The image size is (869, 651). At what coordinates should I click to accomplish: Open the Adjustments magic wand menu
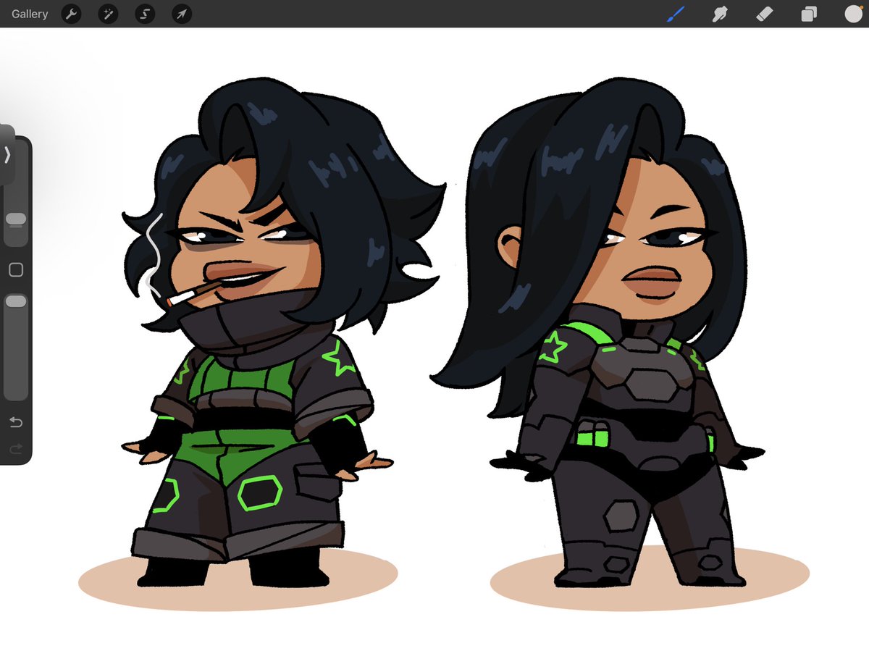pos(108,14)
